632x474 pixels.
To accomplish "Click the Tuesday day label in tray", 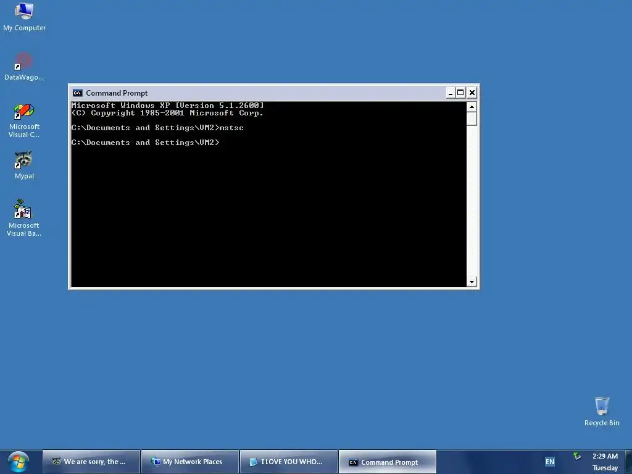I will pos(605,468).
